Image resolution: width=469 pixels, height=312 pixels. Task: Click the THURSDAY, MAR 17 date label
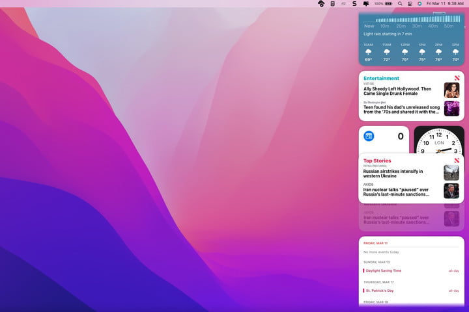click(378, 282)
